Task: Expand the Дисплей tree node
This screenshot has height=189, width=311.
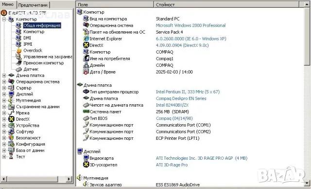Action: [x=4, y=94]
